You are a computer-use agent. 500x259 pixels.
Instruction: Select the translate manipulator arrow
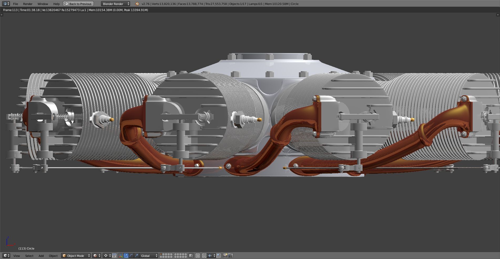point(126,256)
